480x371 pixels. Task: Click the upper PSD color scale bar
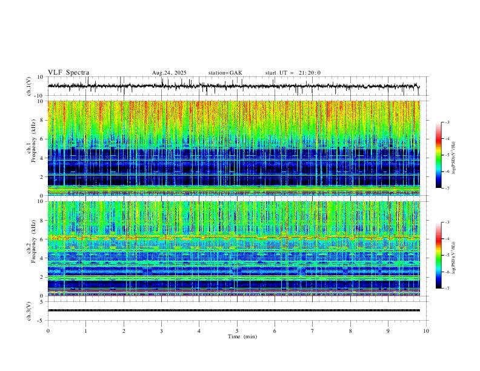point(438,155)
